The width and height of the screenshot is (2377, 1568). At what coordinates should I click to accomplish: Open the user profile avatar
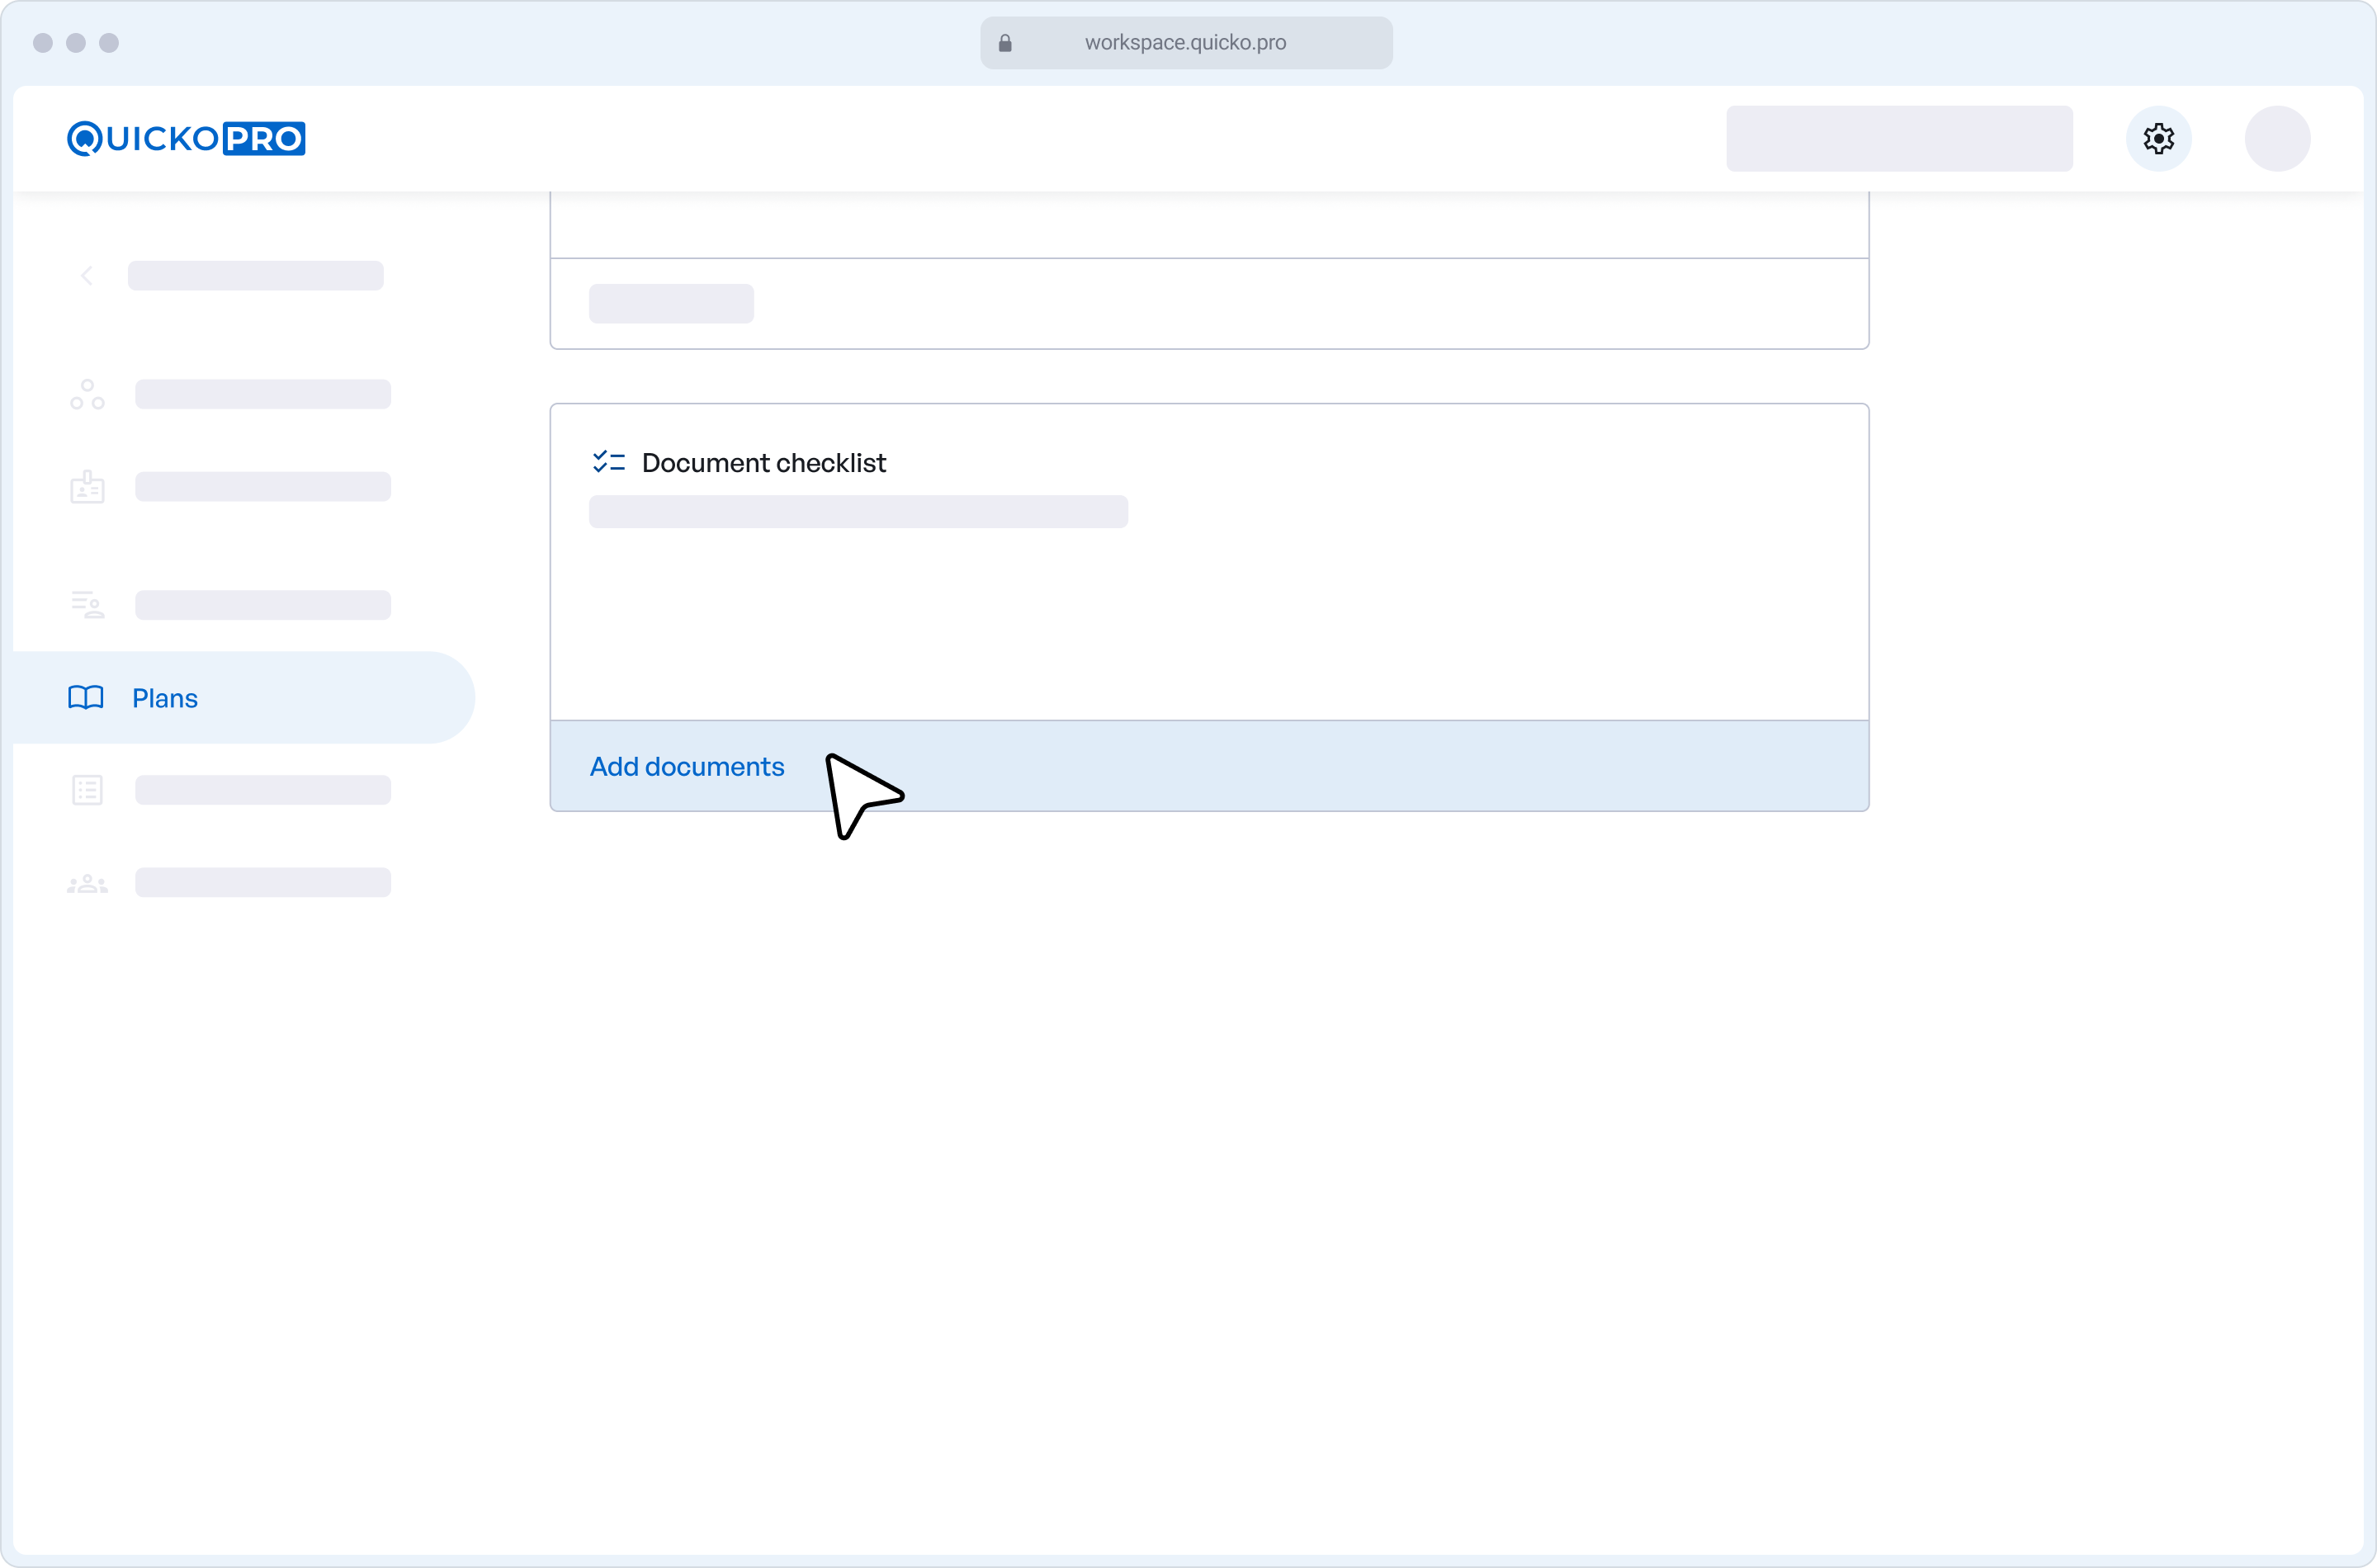(2277, 138)
